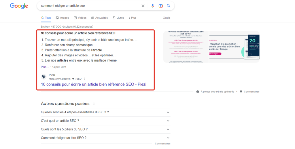Click the question mark icon for extraits optimisés
Image resolution: width=295 pixels, height=149 pixels.
click(x=198, y=92)
